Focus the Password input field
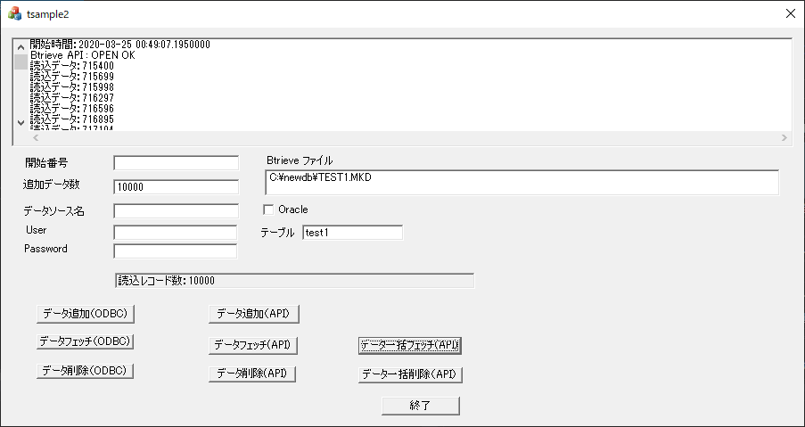 176,250
